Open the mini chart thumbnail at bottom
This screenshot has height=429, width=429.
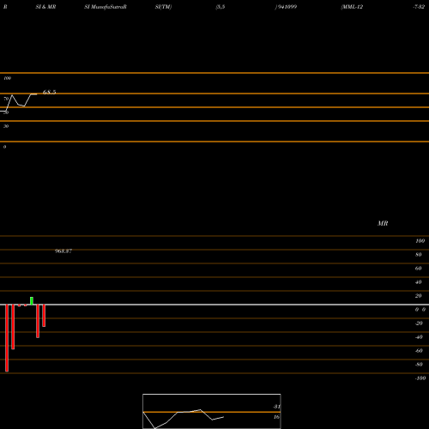click(x=212, y=411)
